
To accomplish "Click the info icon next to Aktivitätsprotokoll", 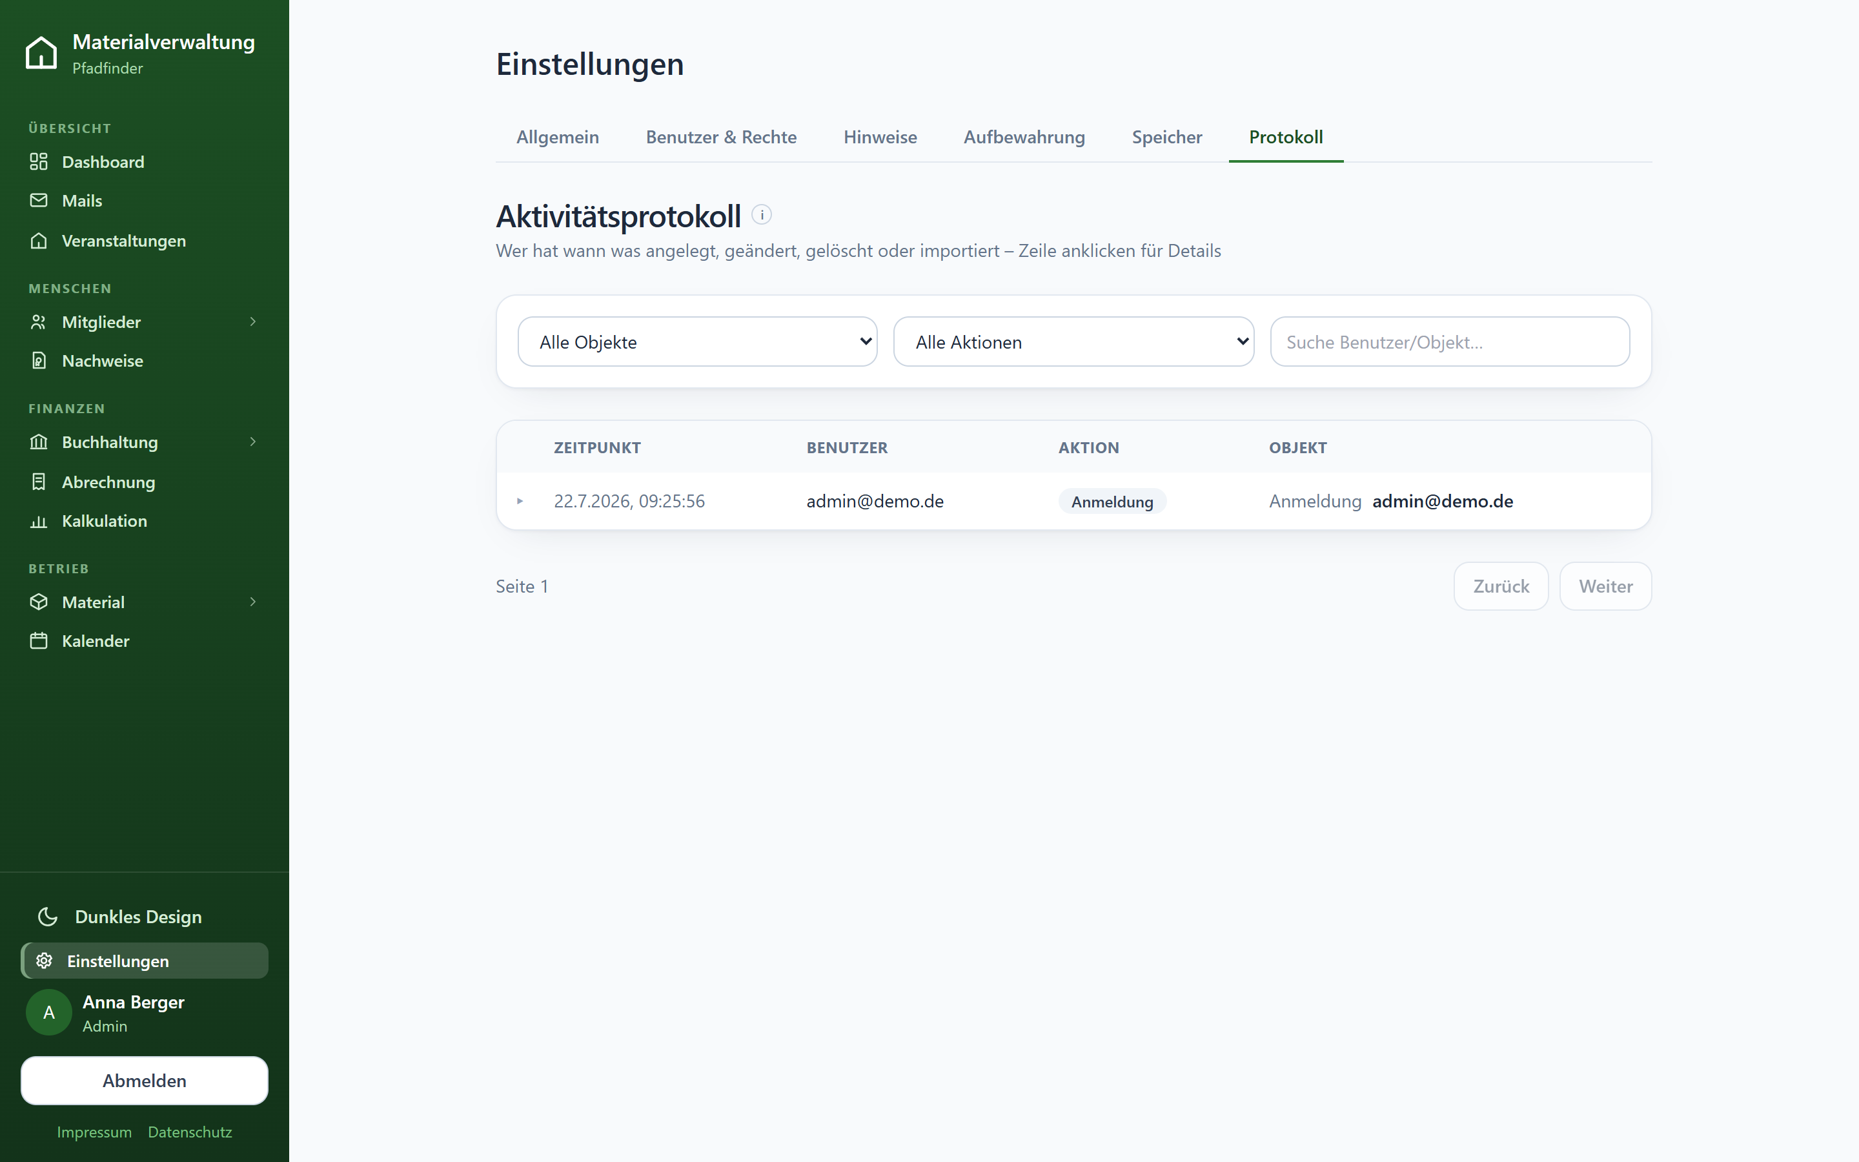I will point(761,215).
